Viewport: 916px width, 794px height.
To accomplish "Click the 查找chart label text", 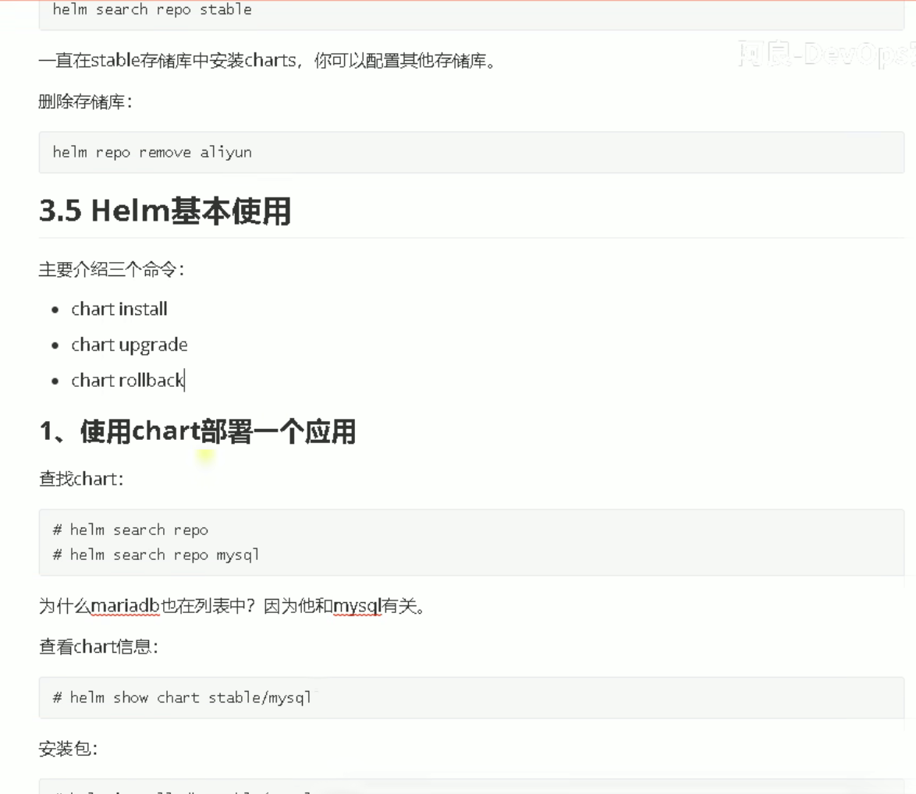I will tap(81, 479).
